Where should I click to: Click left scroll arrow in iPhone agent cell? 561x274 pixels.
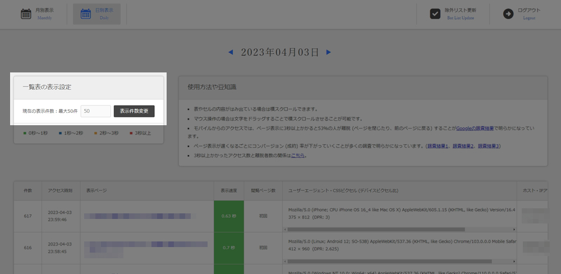(285, 229)
